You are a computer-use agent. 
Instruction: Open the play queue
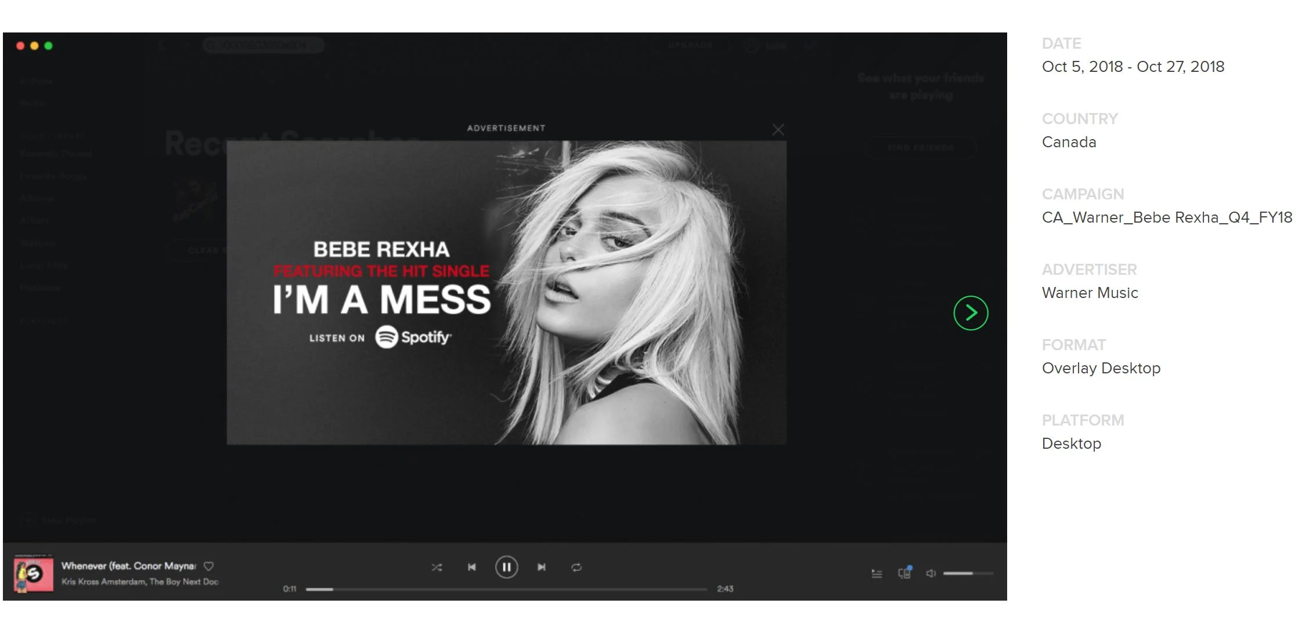[x=877, y=573]
